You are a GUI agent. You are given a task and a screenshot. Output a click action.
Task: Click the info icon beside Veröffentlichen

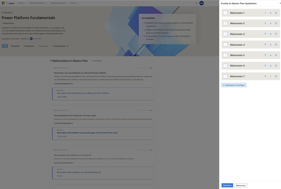point(68,46)
